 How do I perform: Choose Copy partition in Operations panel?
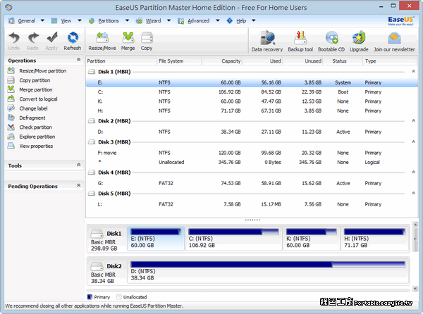point(35,80)
